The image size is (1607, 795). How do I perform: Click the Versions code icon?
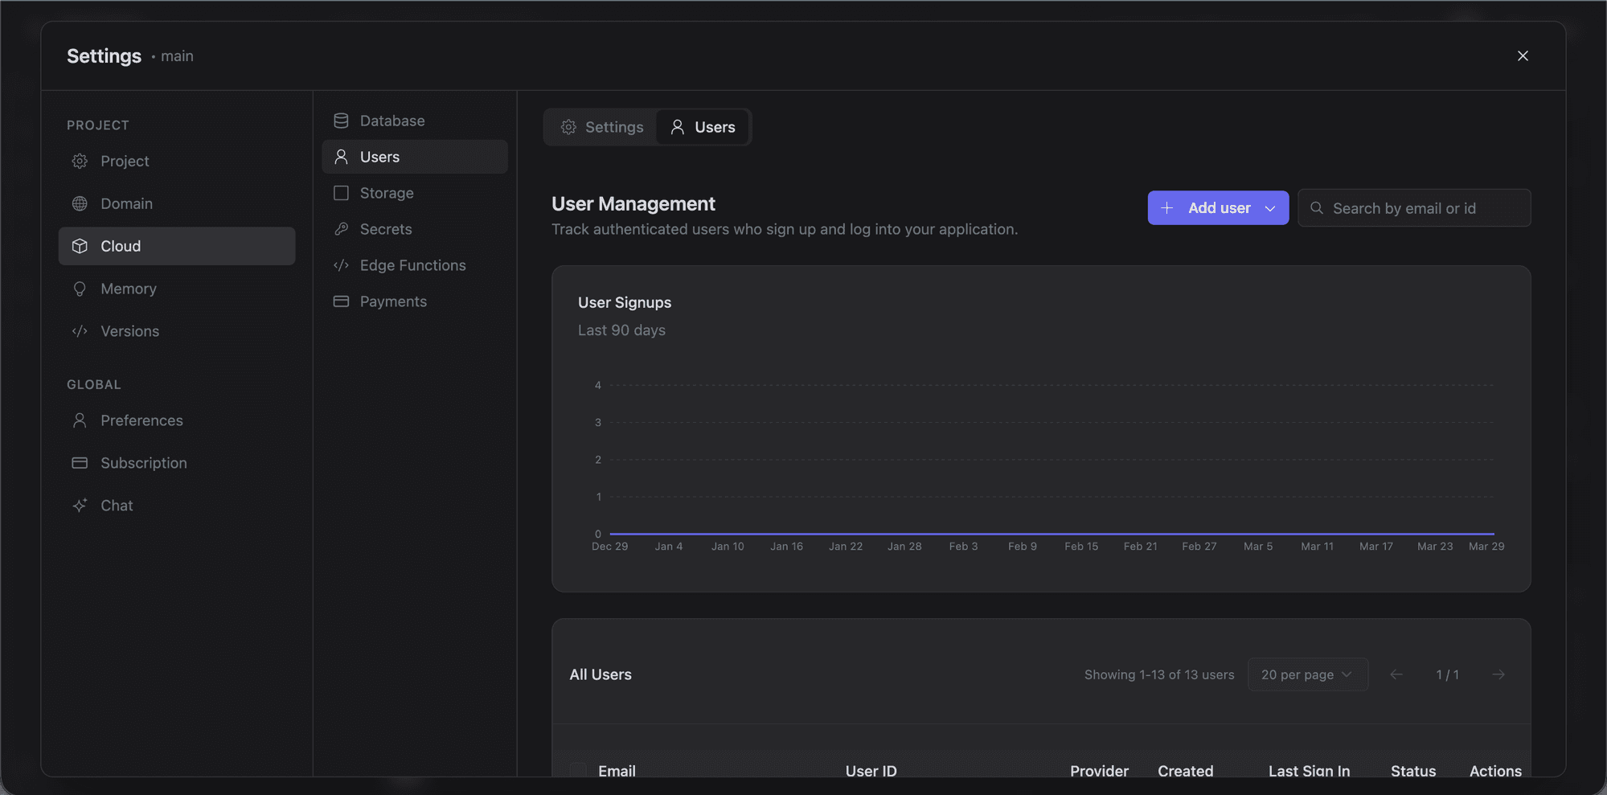pyautogui.click(x=80, y=331)
